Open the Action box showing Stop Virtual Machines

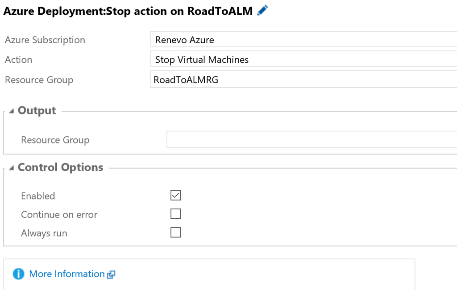pos(303,60)
